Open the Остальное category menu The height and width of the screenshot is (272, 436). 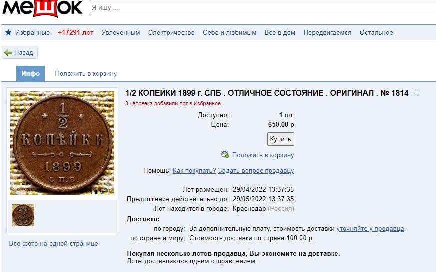[376, 33]
